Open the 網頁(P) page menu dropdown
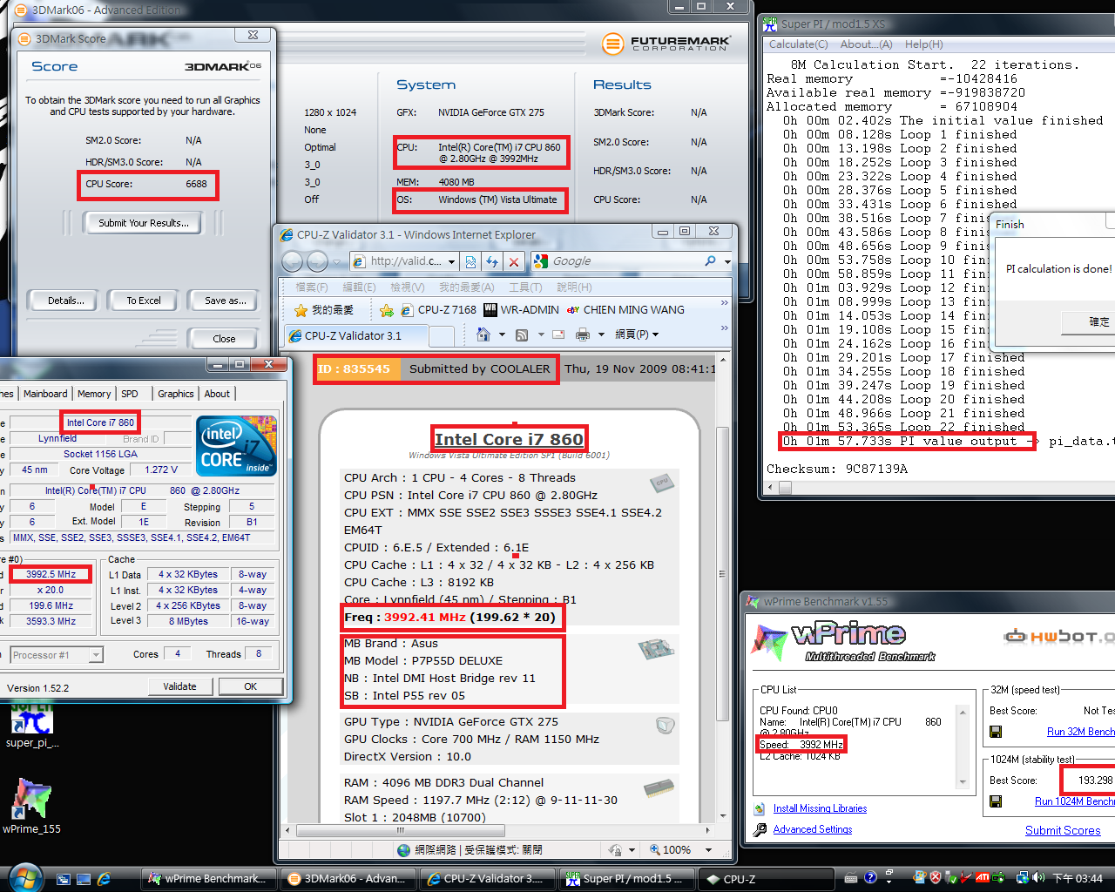Screen dimensions: 1115x892 [x=637, y=334]
